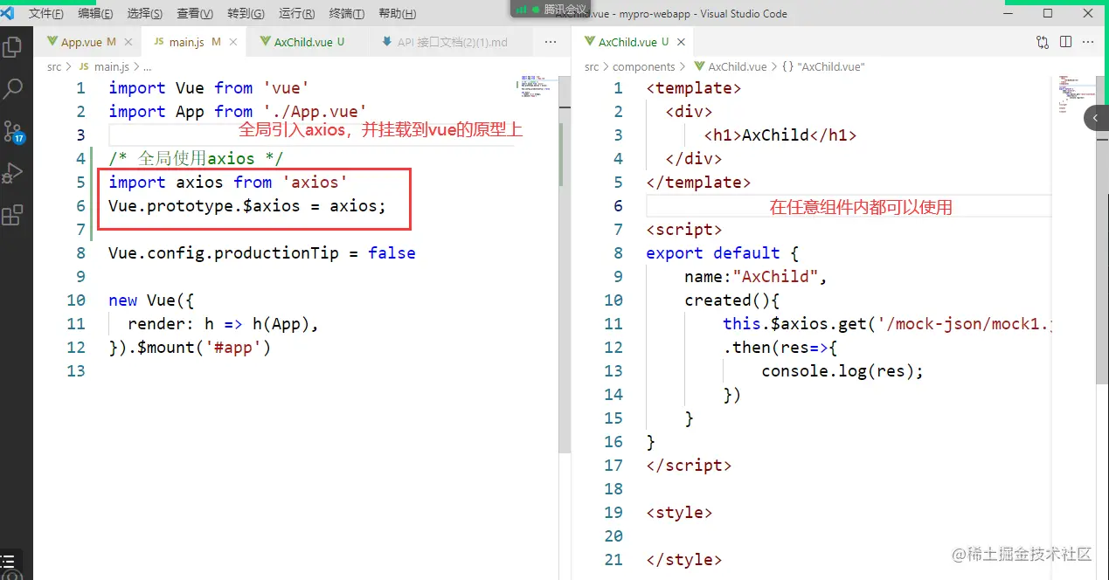1109x580 pixels.
Task: Click line "this.$axios.get('/mock-json/mock1."
Action: [x=887, y=324]
